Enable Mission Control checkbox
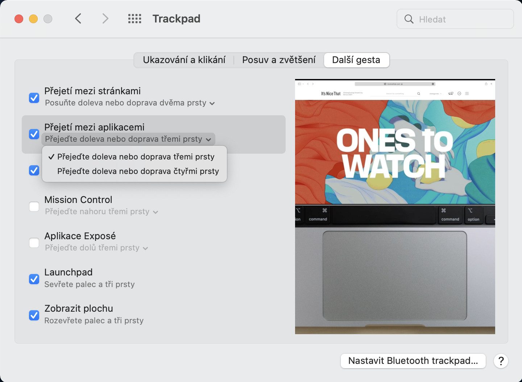This screenshot has width=522, height=382. 34,206
